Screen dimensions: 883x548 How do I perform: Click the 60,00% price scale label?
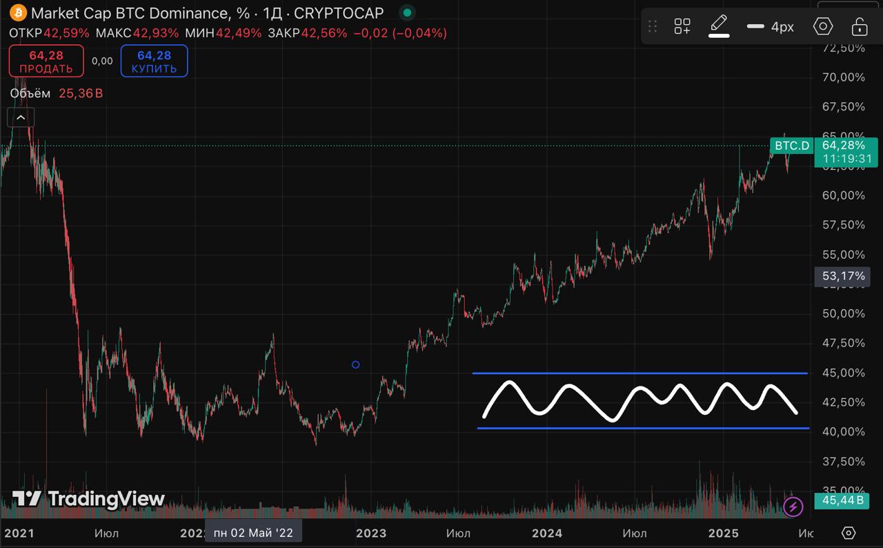coord(844,195)
